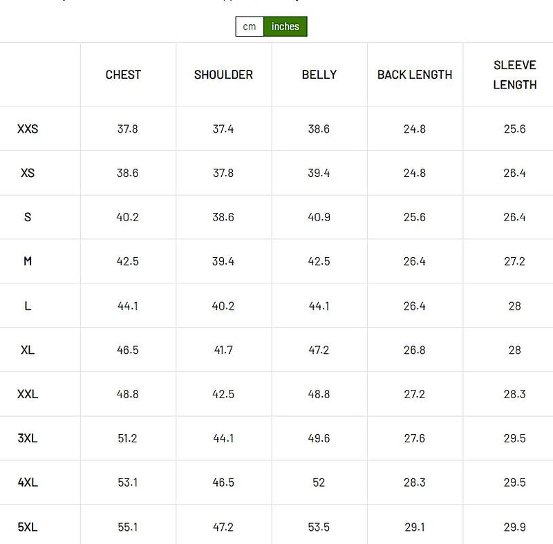
Task: Click the 4XL belly value 52
Action: coord(319,482)
